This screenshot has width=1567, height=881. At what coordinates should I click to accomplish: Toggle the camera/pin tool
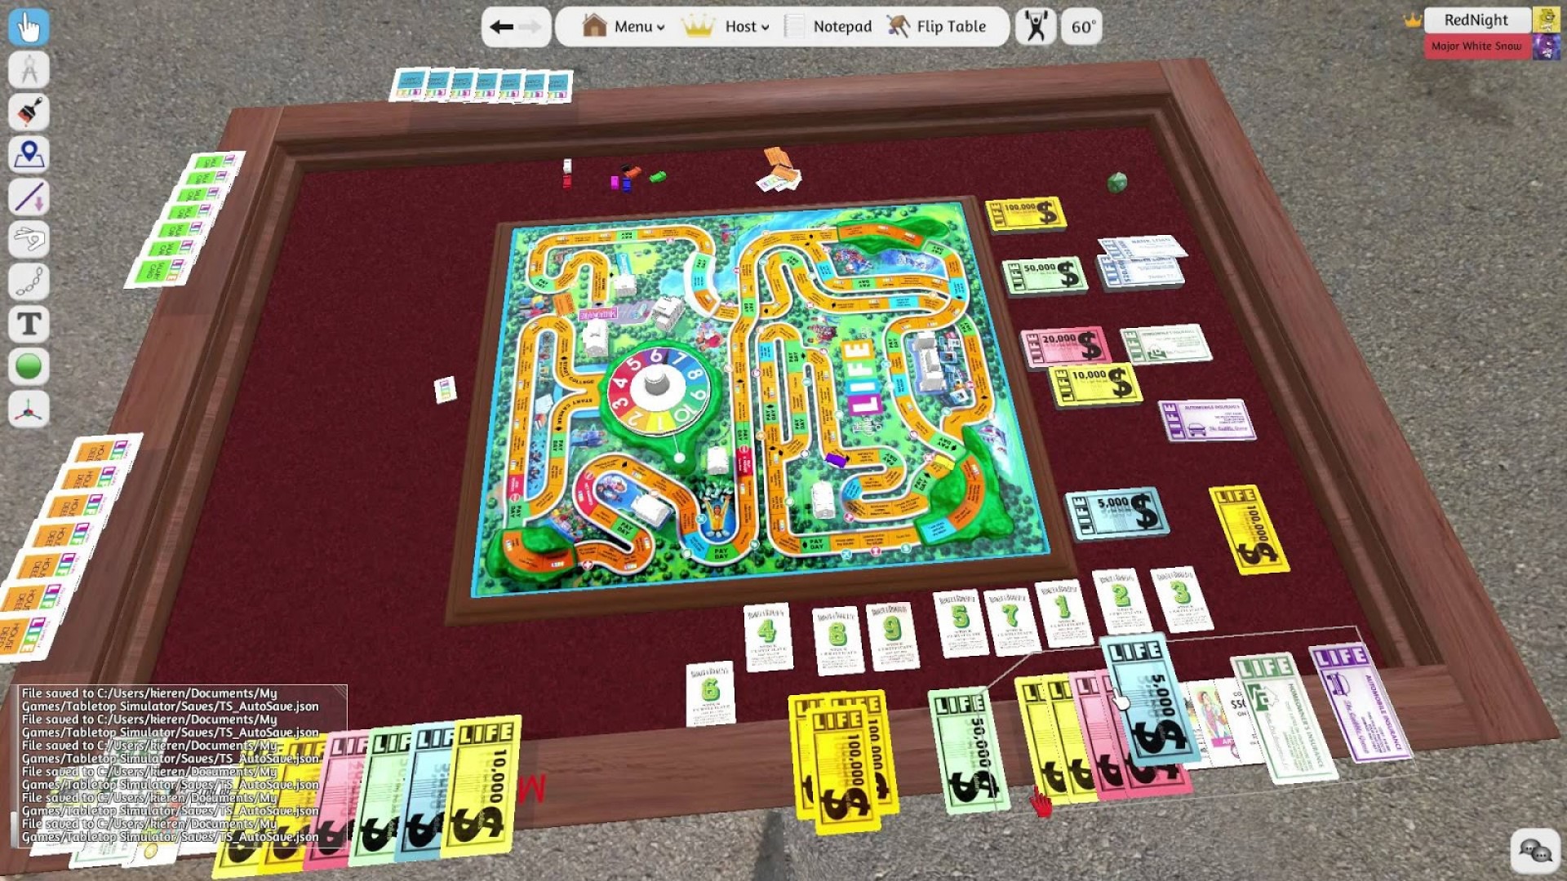tap(29, 155)
